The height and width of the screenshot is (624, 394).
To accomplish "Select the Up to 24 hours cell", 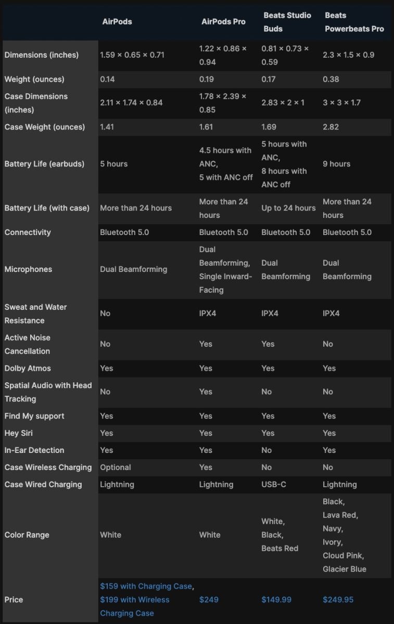I will 288,208.
